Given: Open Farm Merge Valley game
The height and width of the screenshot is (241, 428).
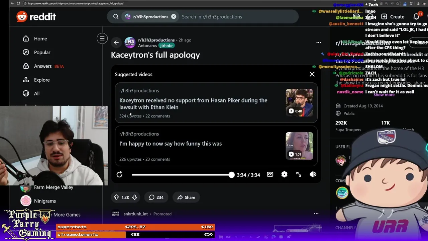Looking at the screenshot, I should tap(53, 187).
